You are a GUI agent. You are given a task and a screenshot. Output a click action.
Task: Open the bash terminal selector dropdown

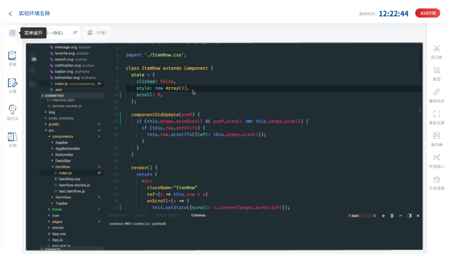coord(362,216)
